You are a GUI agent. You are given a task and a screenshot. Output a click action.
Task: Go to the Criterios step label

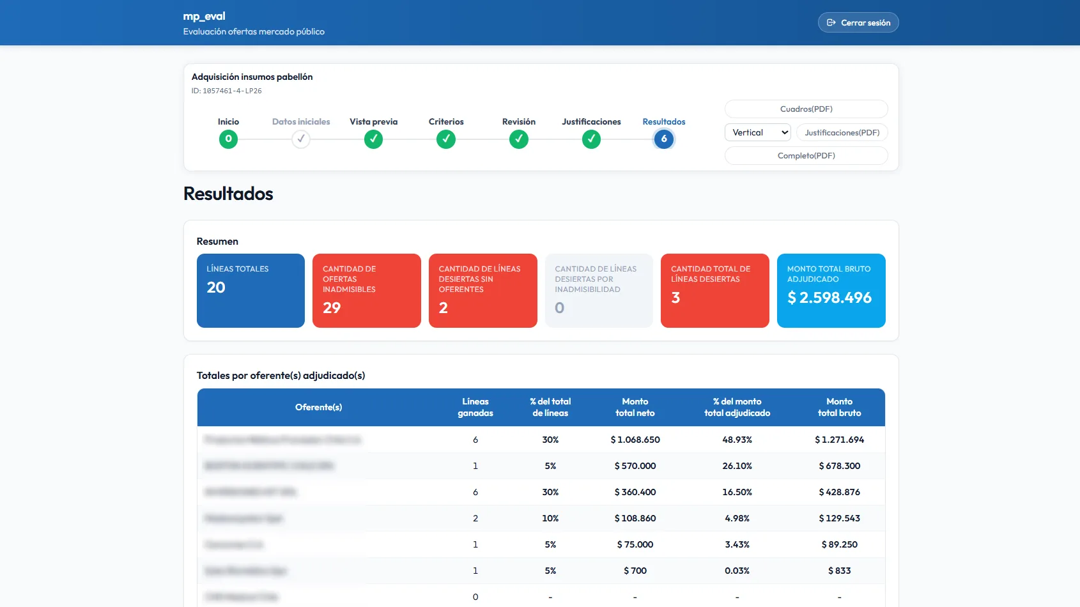point(446,121)
